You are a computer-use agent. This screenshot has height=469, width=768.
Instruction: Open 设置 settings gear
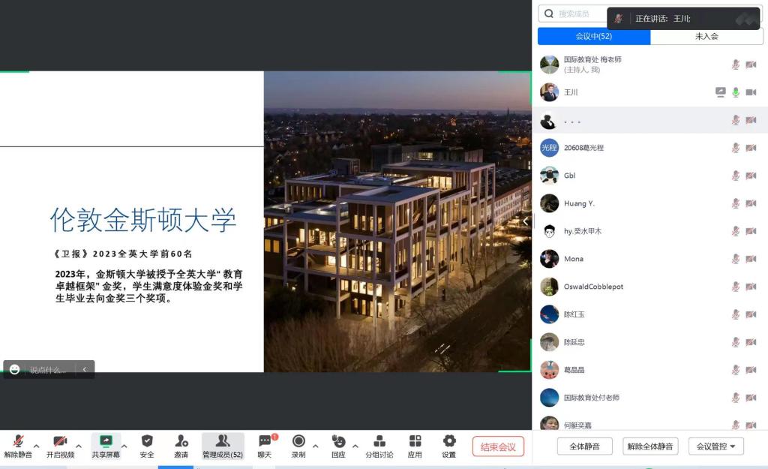click(449, 441)
